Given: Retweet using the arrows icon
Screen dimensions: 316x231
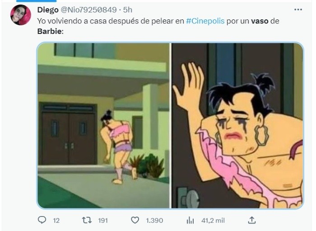Looking at the screenshot, I should [x=87, y=220].
